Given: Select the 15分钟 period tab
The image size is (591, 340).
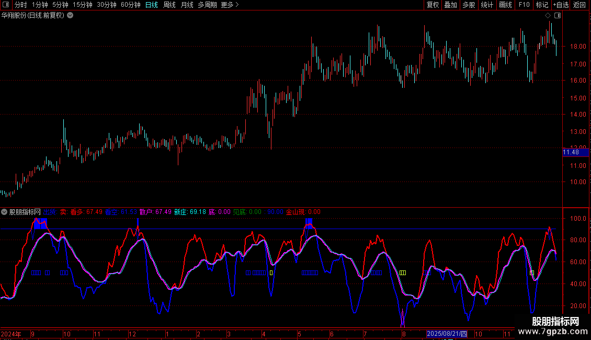Looking at the screenshot, I should pos(82,5).
